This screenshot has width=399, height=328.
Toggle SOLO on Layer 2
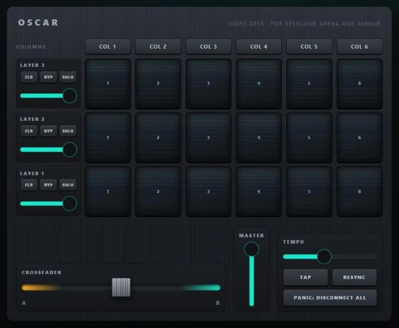pos(68,131)
